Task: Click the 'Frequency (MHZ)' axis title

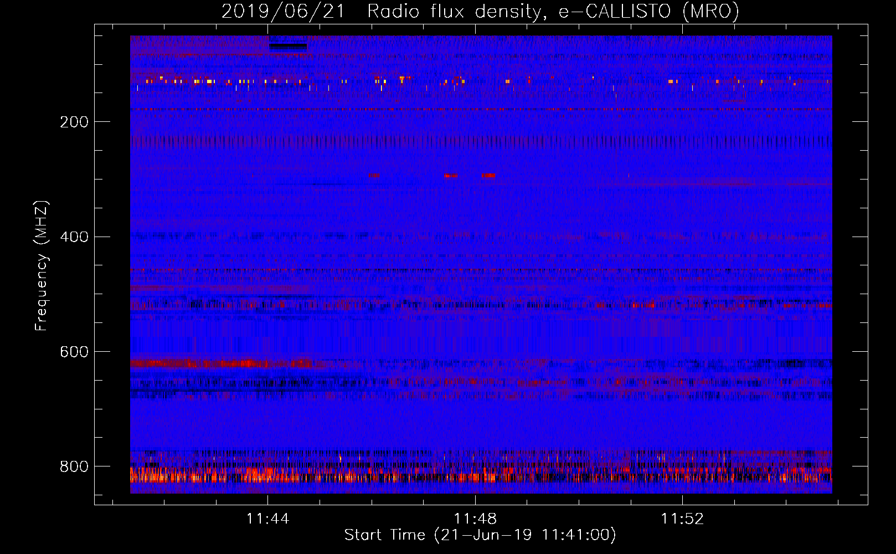Action: pyautogui.click(x=42, y=266)
